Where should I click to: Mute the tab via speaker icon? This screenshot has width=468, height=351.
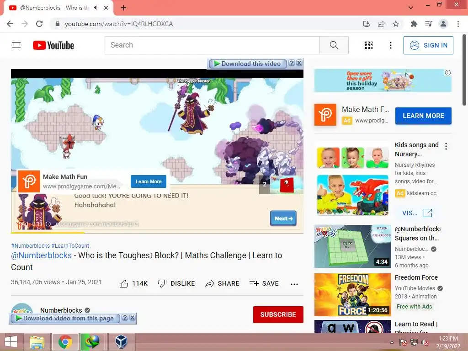tap(96, 8)
